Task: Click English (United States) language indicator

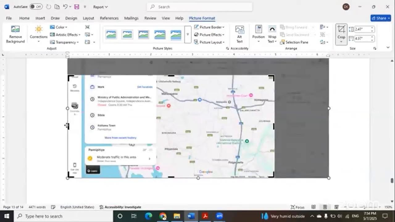Action: click(x=77, y=207)
